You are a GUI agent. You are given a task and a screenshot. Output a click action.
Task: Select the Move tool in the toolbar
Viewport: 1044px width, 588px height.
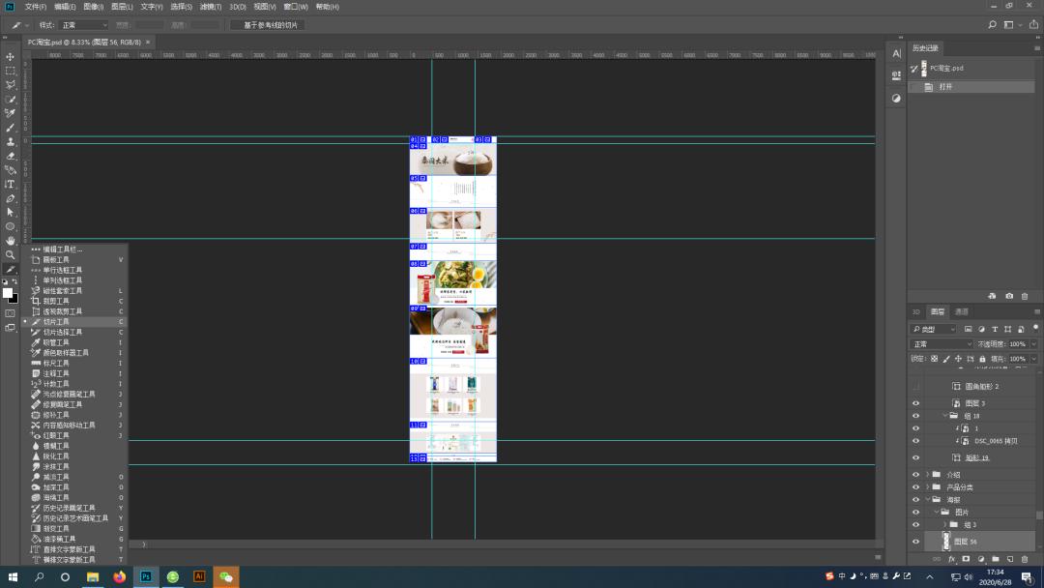tap(11, 56)
